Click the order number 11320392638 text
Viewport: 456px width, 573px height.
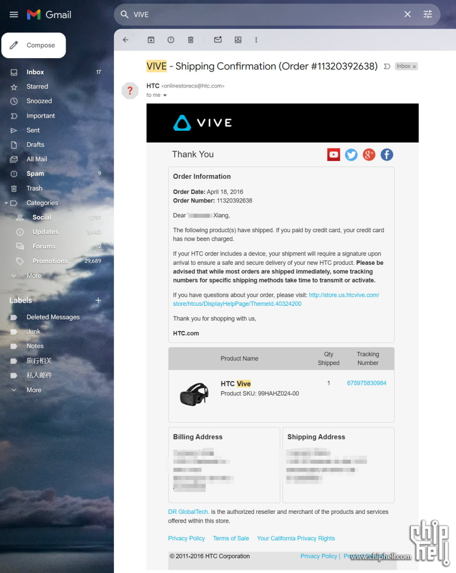(235, 201)
